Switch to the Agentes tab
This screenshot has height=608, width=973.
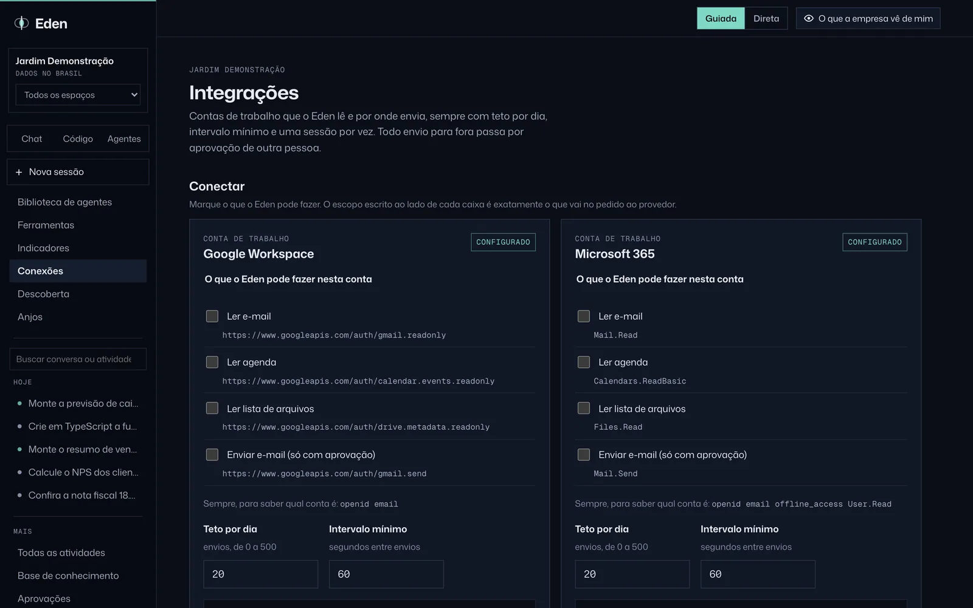[124, 139]
